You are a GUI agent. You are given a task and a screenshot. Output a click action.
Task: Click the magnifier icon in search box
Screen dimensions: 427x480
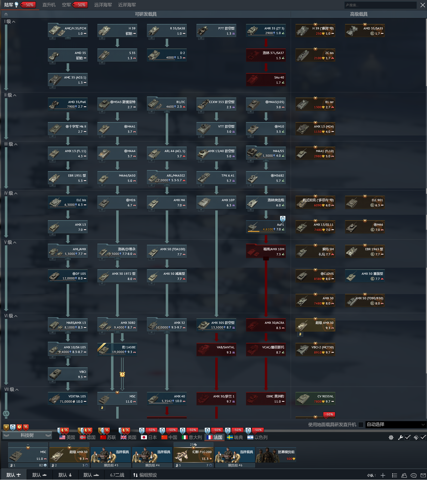[x=347, y=5]
